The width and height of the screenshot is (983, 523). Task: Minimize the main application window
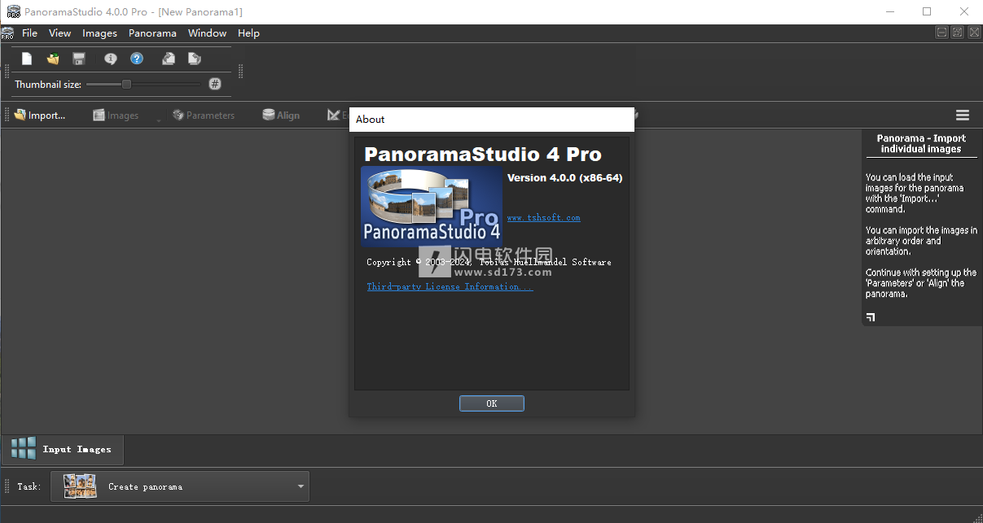(x=889, y=11)
